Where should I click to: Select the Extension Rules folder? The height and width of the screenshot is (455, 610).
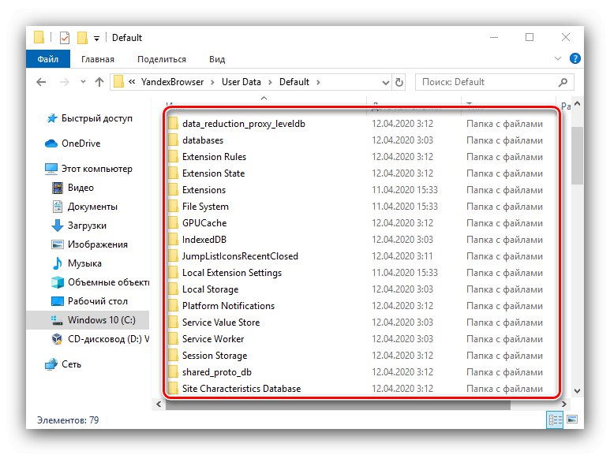tap(214, 157)
